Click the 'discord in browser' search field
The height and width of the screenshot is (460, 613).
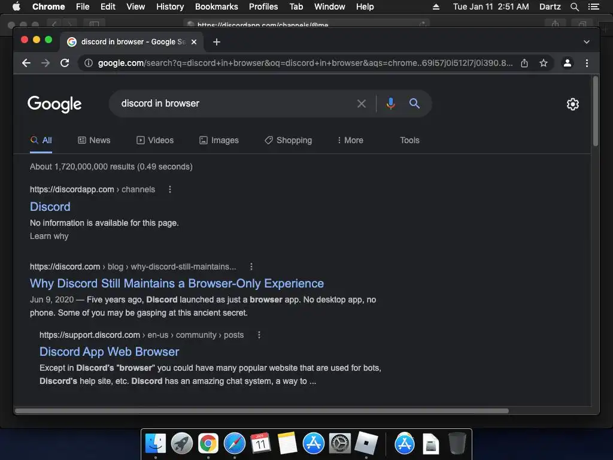pyautogui.click(x=235, y=103)
